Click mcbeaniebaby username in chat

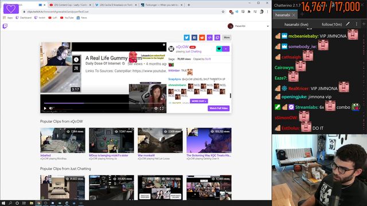(303, 36)
